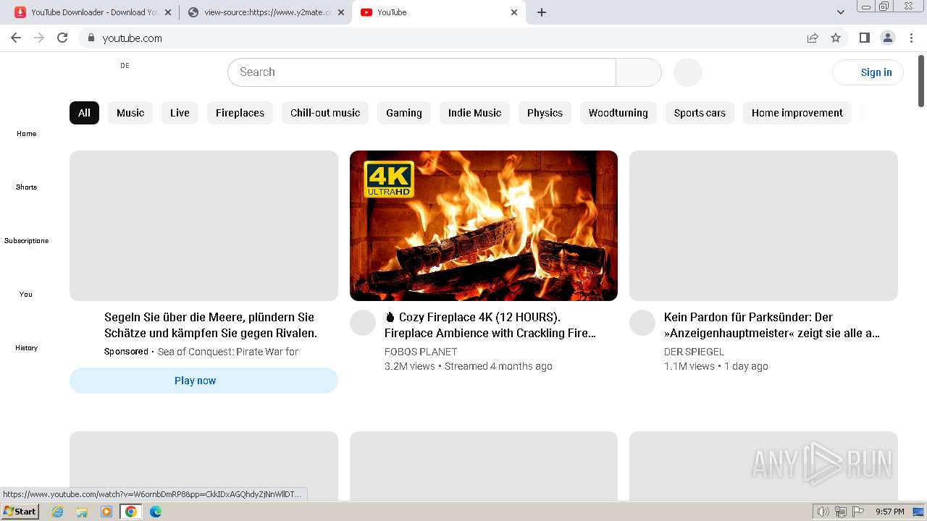This screenshot has width=927, height=521.
Task: Click the round voice search button
Action: [688, 72]
